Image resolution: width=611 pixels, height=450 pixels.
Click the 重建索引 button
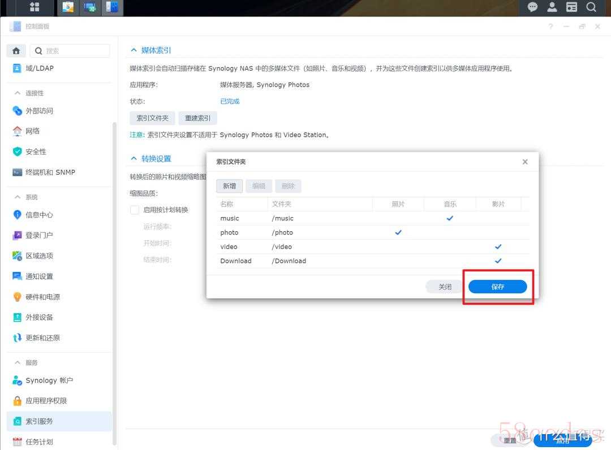[197, 118]
